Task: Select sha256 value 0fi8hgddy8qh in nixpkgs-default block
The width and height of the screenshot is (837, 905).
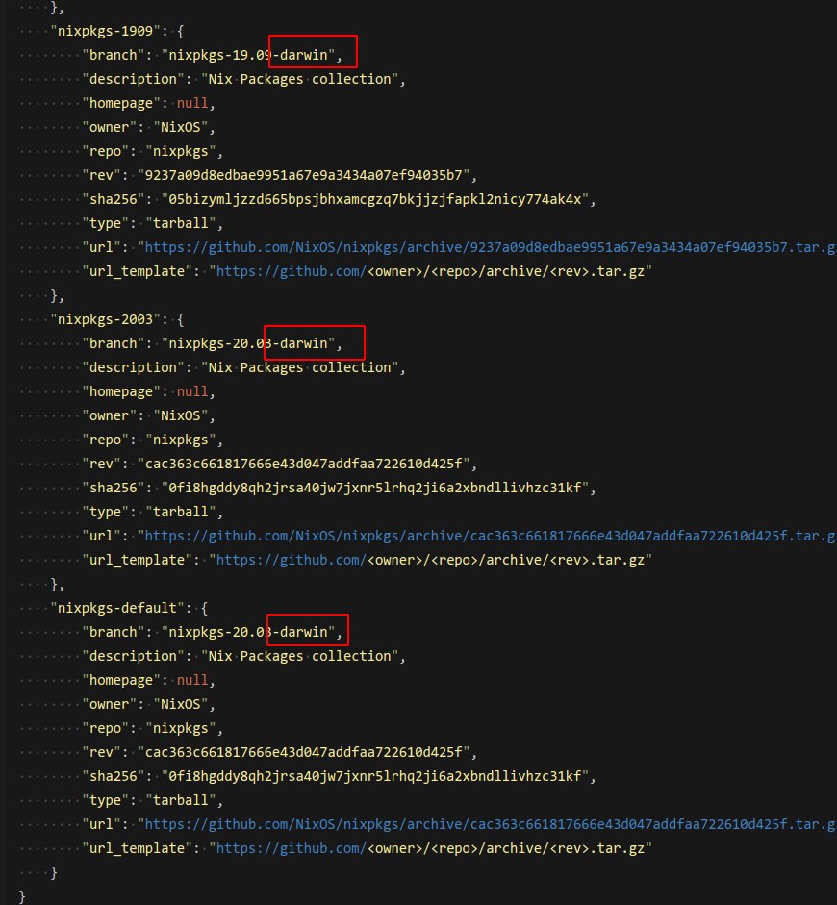Action: pyautogui.click(x=375, y=777)
